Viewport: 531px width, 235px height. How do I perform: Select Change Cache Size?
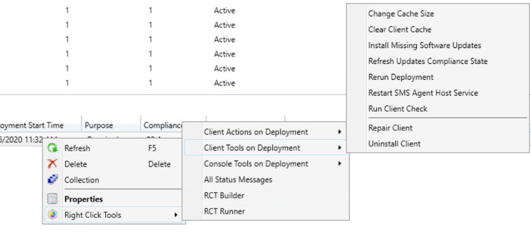click(x=438, y=14)
